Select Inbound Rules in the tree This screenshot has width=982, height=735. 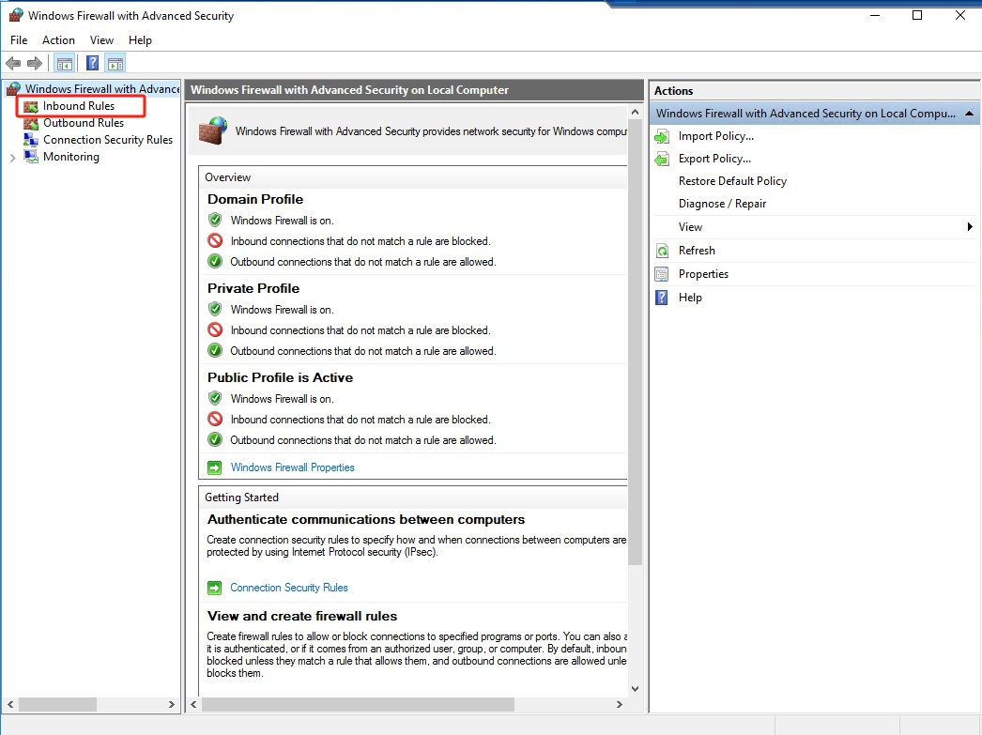(79, 106)
